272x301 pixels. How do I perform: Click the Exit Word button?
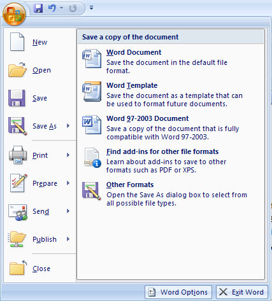242,292
